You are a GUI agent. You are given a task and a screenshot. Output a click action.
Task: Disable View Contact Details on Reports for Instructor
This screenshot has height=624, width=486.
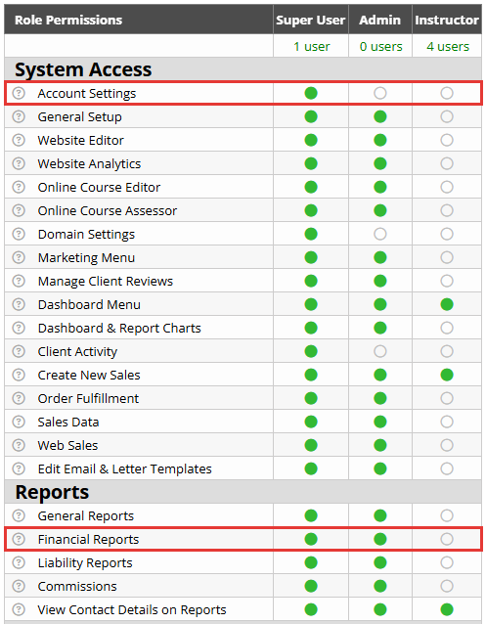[447, 609]
